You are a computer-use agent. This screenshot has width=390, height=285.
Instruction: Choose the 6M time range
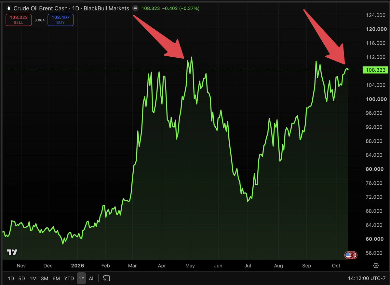pos(56,278)
